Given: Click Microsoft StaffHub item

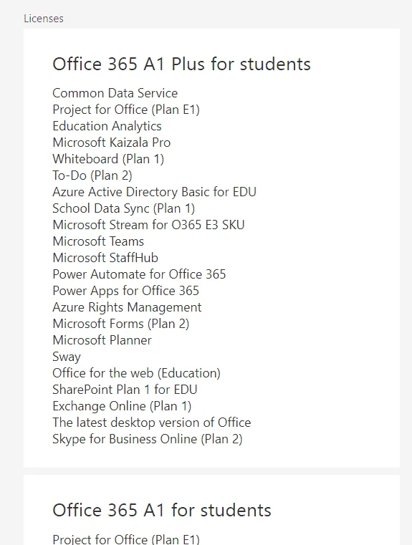Looking at the screenshot, I should coord(105,258).
